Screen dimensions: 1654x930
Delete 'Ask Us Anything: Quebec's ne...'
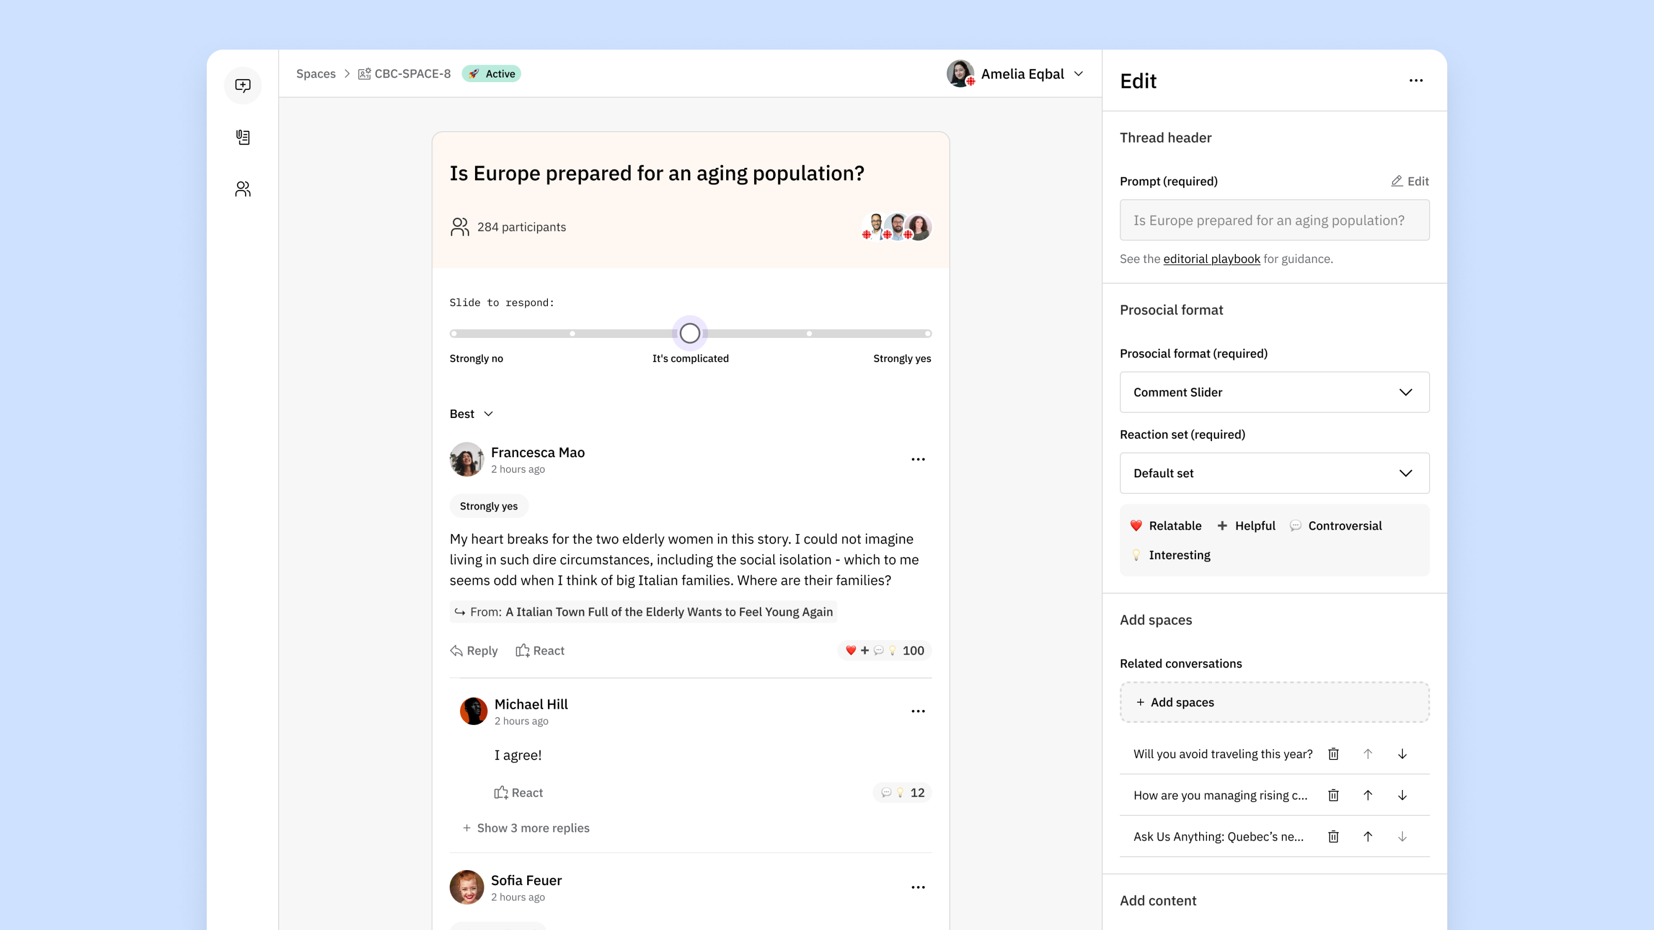point(1334,836)
